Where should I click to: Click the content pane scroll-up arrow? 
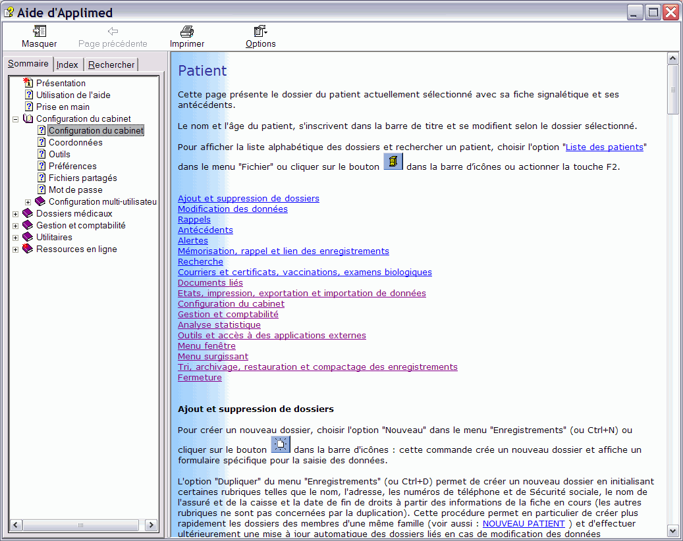672,59
